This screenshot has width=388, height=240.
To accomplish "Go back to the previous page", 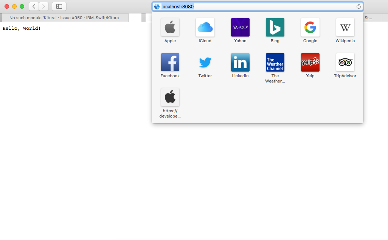I will (x=33, y=6).
